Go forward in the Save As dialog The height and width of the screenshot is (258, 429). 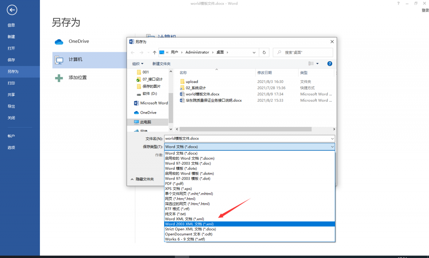[142, 53]
